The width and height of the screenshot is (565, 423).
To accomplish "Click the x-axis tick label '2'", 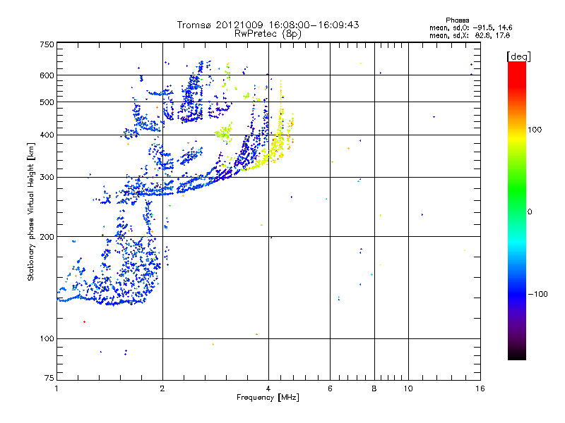I will pyautogui.click(x=162, y=388).
